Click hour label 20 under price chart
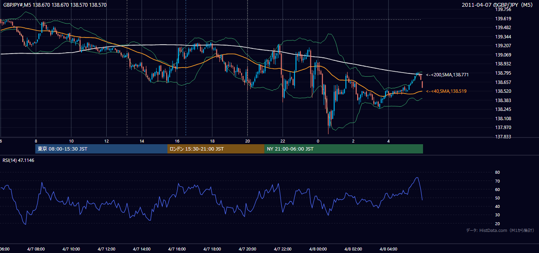 [248, 141]
